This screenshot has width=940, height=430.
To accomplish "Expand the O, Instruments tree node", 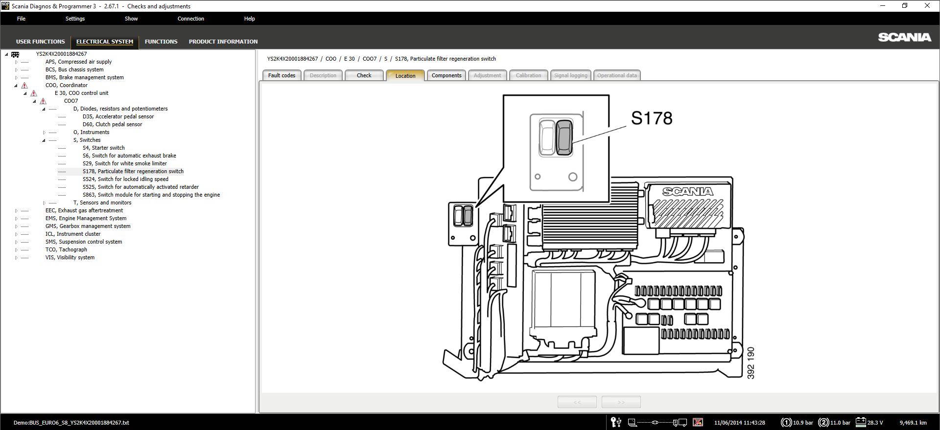I will (x=44, y=133).
